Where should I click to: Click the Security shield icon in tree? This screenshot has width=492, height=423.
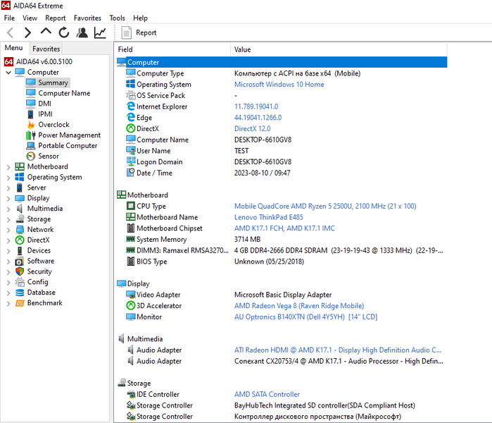(x=20, y=271)
